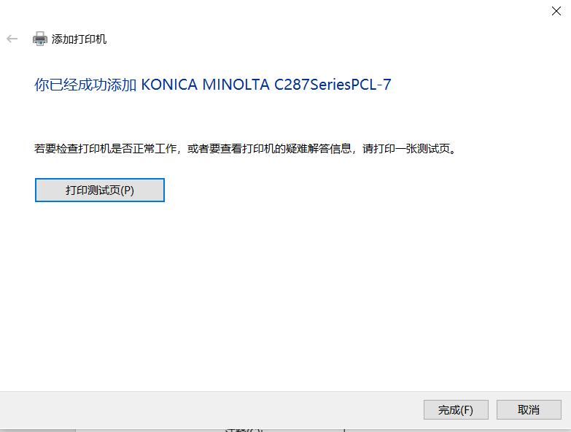
Task: Go back to previous wizard step
Action: coord(12,39)
